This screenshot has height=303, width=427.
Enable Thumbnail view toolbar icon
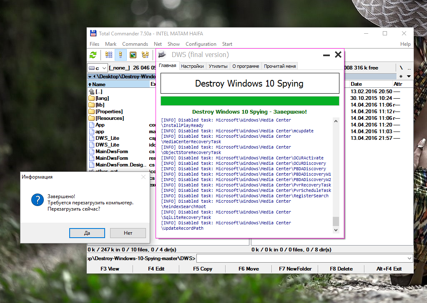coord(133,55)
